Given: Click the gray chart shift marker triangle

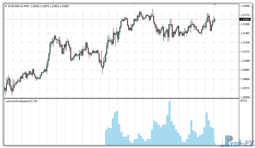Looking at the screenshot, I should point(215,5).
